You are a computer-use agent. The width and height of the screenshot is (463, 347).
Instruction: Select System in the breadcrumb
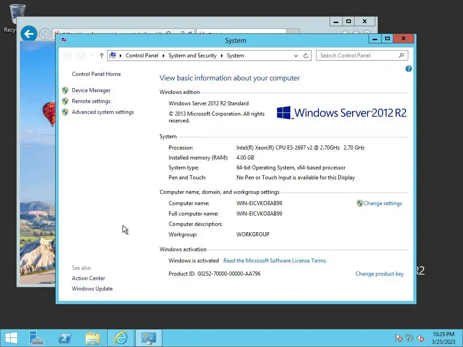click(235, 56)
